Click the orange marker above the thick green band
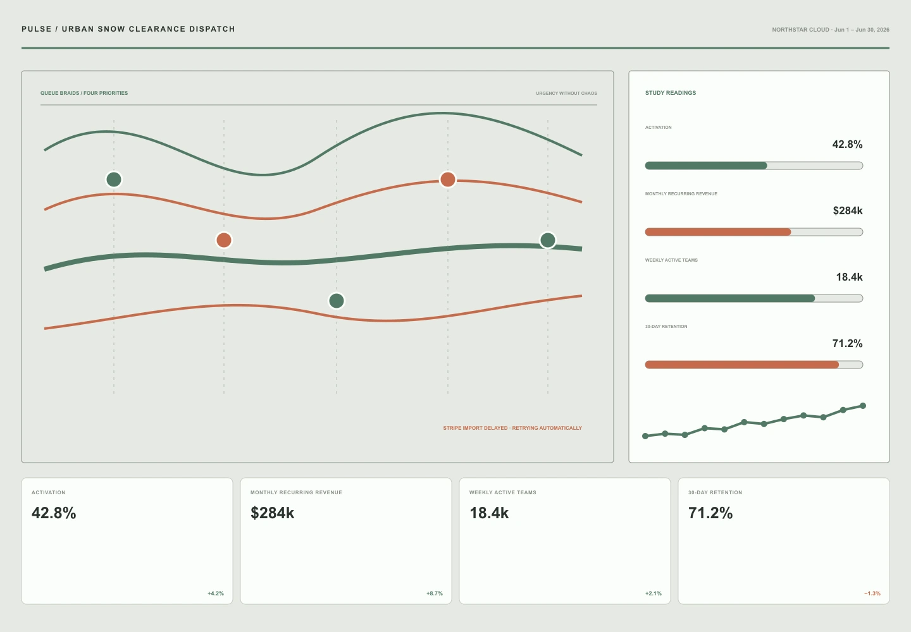 pyautogui.click(x=224, y=240)
